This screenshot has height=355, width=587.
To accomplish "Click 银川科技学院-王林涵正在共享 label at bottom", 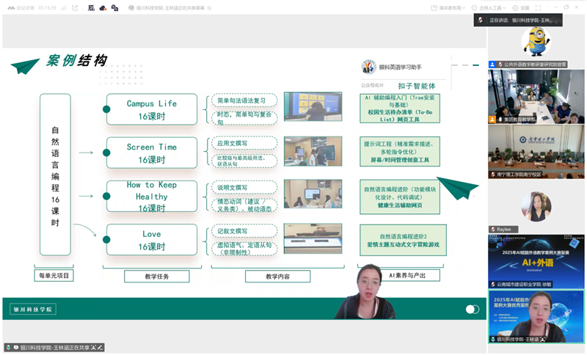I will click(53, 347).
